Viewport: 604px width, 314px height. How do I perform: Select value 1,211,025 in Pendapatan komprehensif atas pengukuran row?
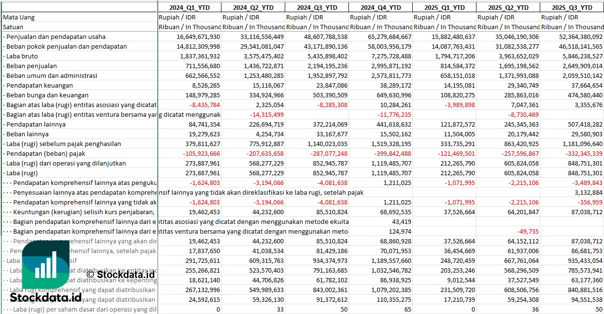pyautogui.click(x=398, y=183)
